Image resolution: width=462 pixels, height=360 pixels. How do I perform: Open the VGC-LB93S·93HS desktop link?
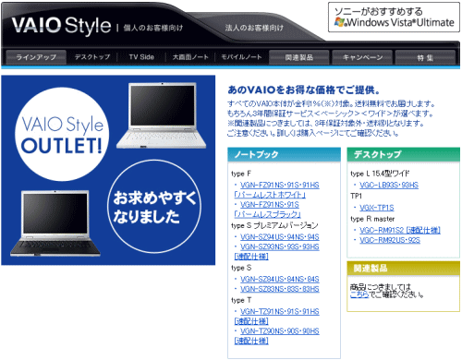click(389, 185)
